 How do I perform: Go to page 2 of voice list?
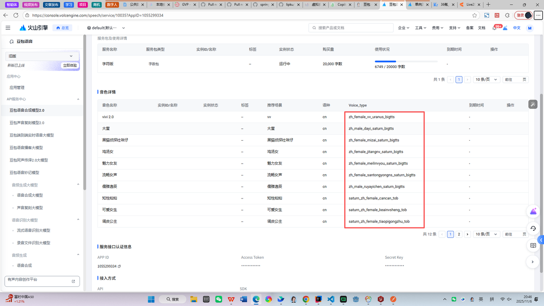[x=459, y=234]
